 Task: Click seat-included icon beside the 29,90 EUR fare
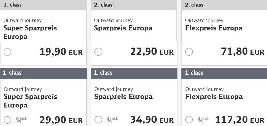coord(21,119)
